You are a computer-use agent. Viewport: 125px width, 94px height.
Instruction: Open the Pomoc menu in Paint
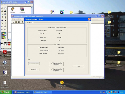(27, 5)
